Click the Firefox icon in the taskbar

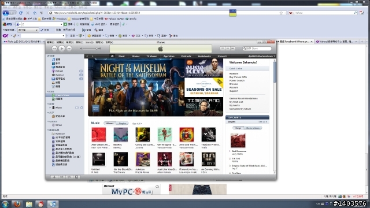click(x=17, y=204)
